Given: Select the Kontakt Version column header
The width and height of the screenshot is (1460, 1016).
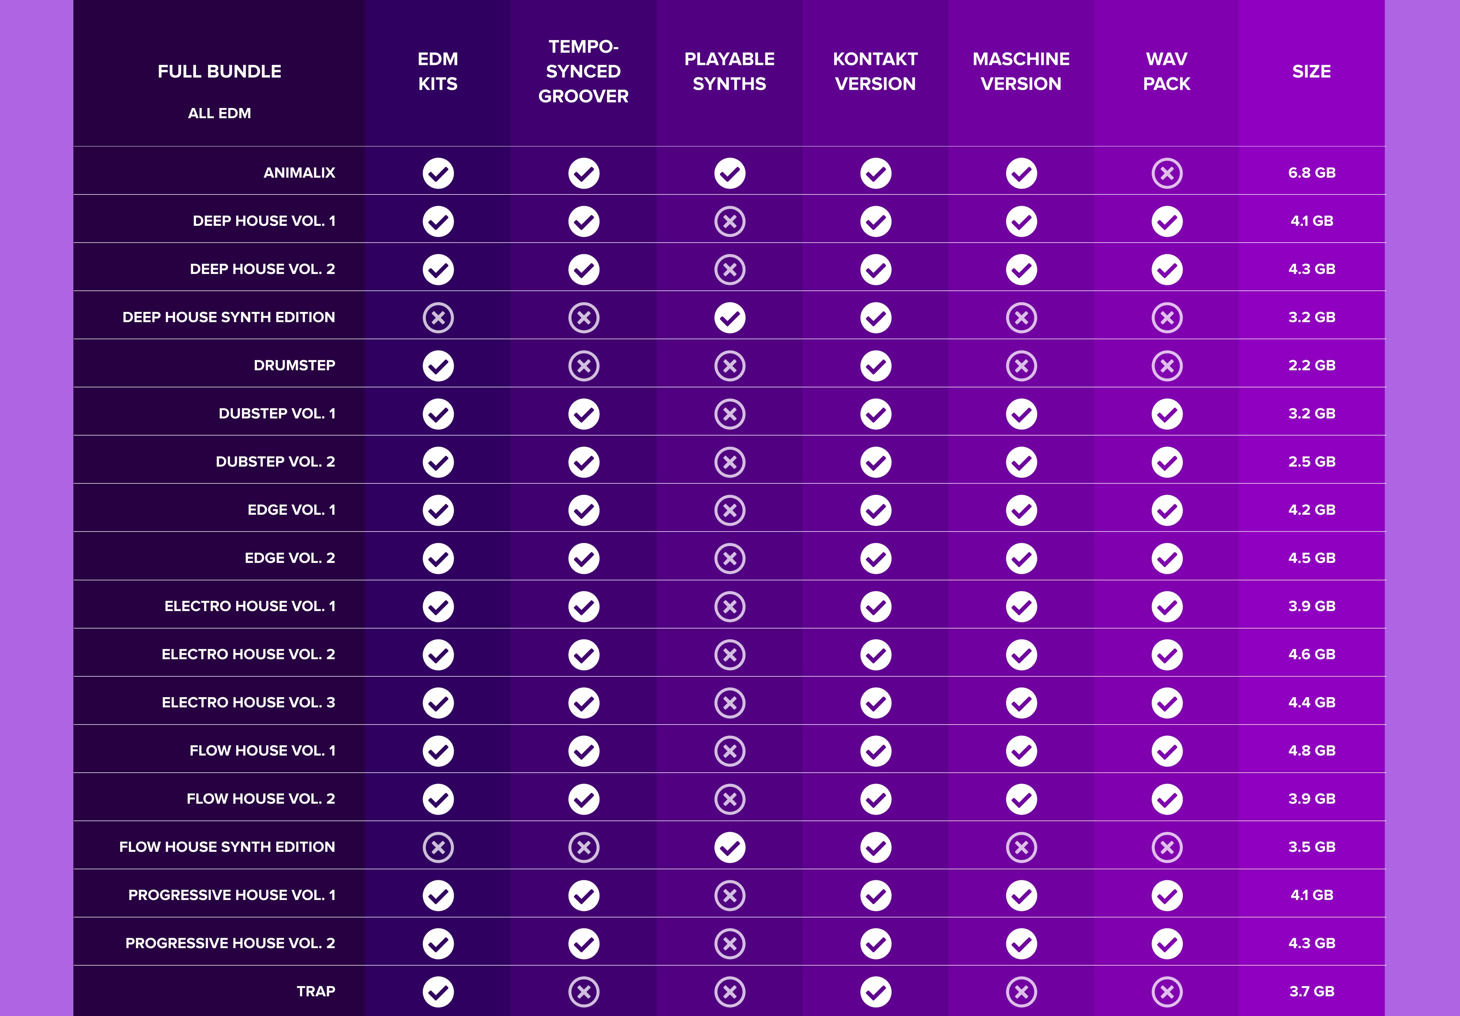Looking at the screenshot, I should (875, 71).
